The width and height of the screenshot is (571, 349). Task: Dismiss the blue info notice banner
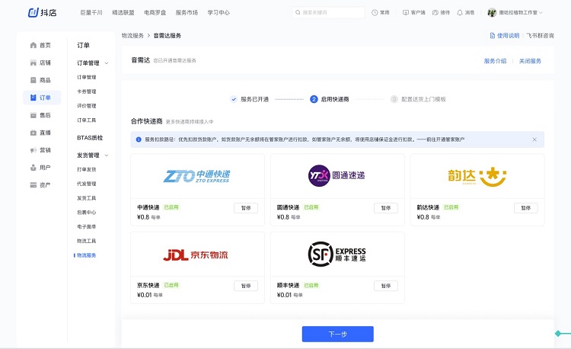(534, 139)
